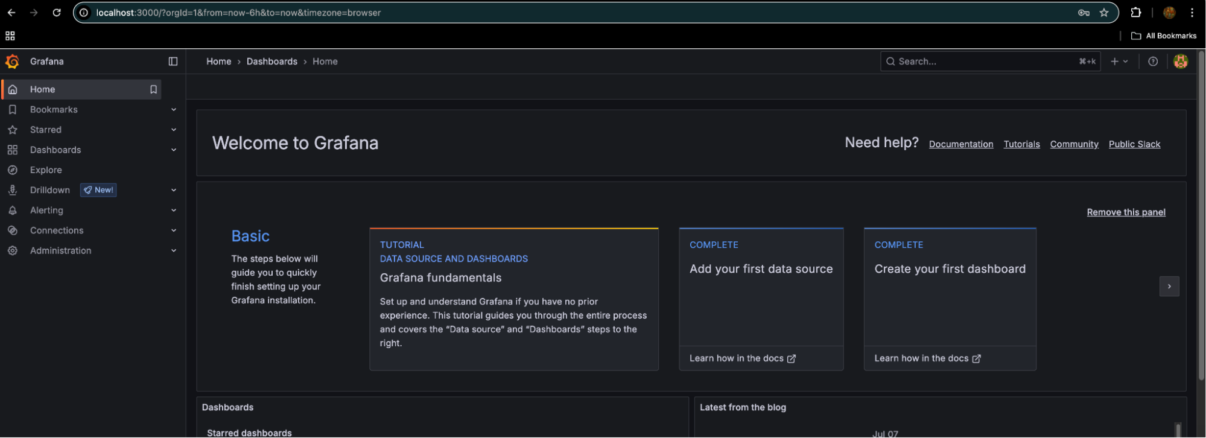The height and width of the screenshot is (438, 1206).
Task: Open the Explore compass icon in sidebar
Action: (x=13, y=170)
